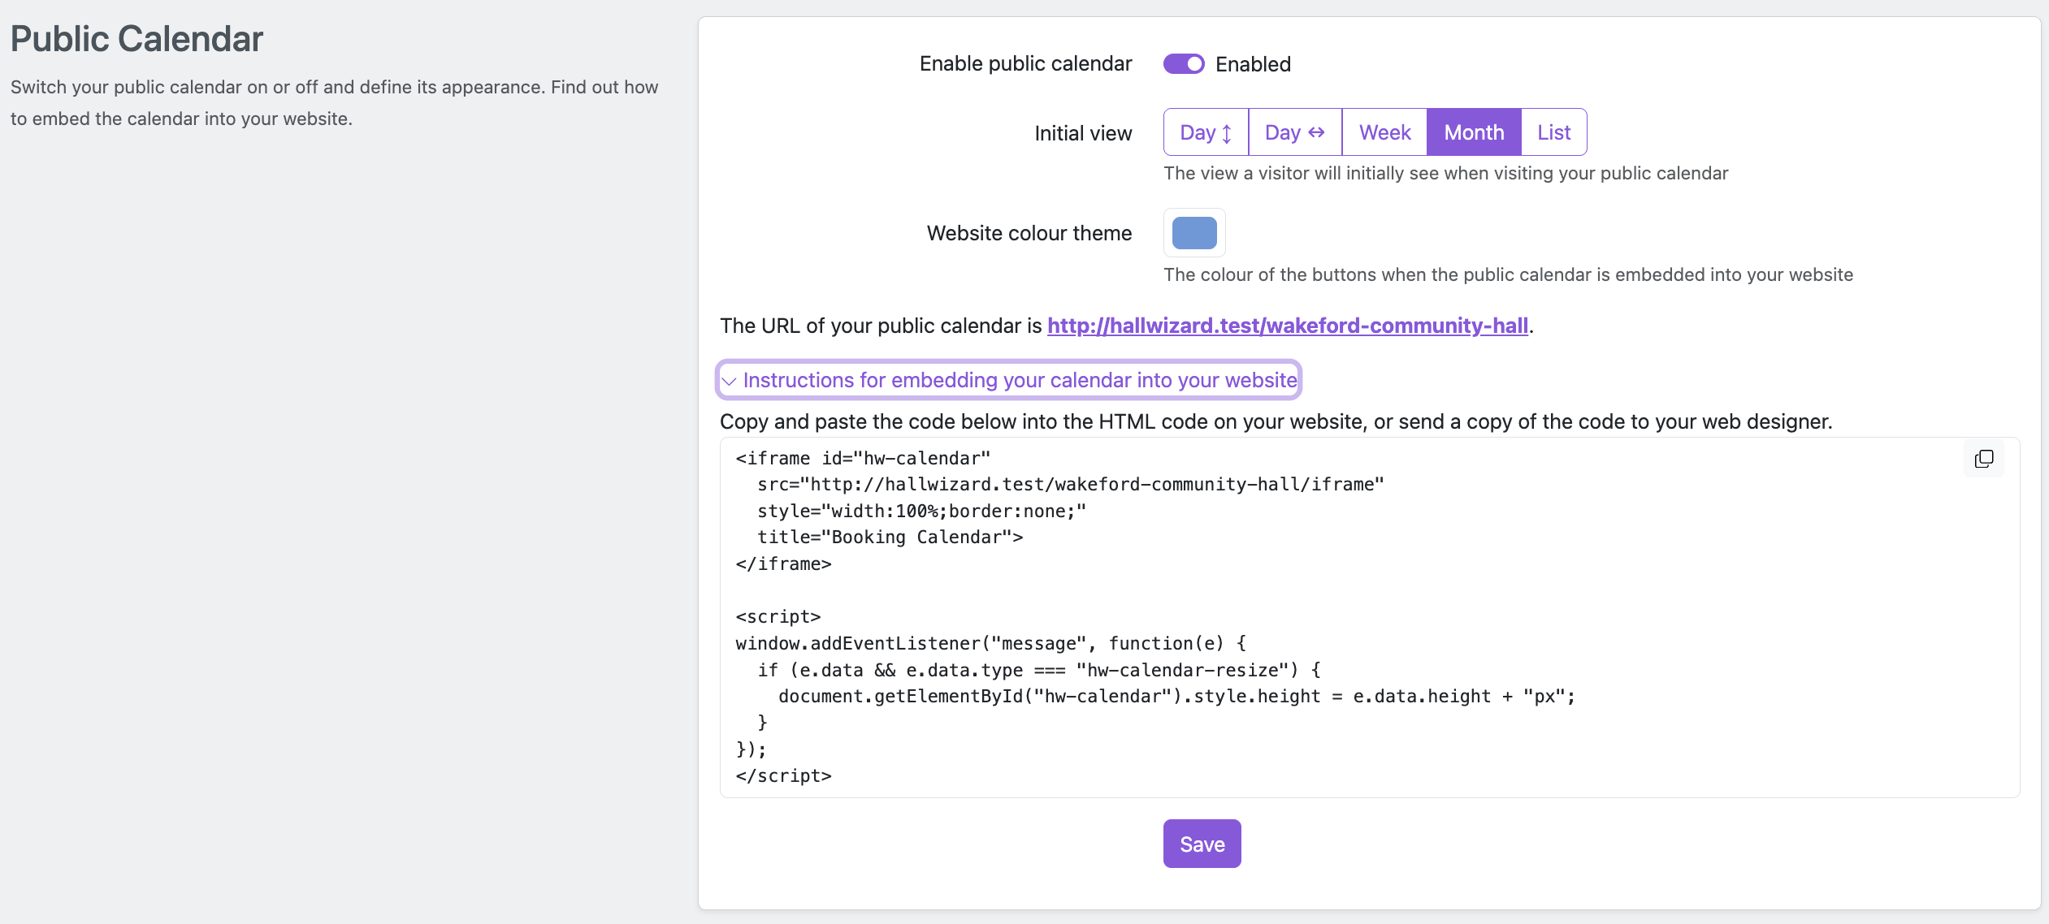
Task: Click the duplicate-pages icon near the script code
Action: [1985, 460]
